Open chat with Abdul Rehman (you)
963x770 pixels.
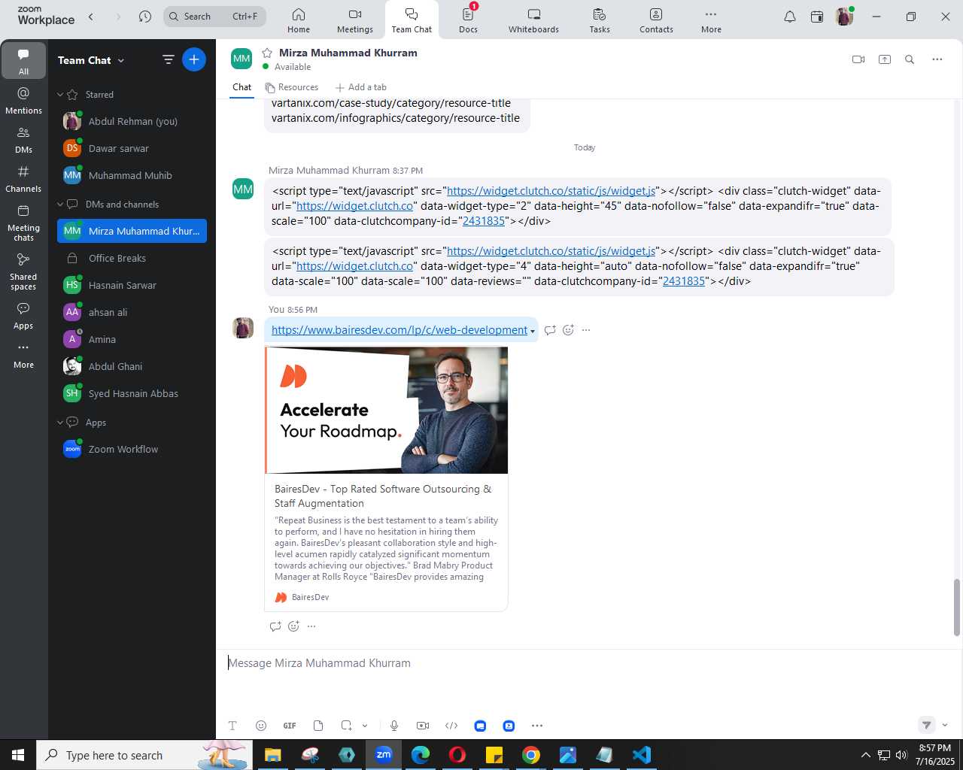pyautogui.click(x=132, y=121)
